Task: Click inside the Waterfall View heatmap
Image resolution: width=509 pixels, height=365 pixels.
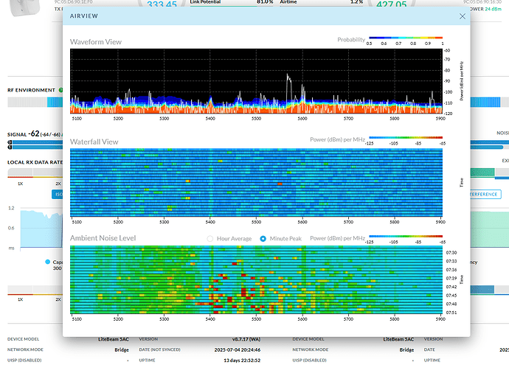Action: [x=256, y=182]
